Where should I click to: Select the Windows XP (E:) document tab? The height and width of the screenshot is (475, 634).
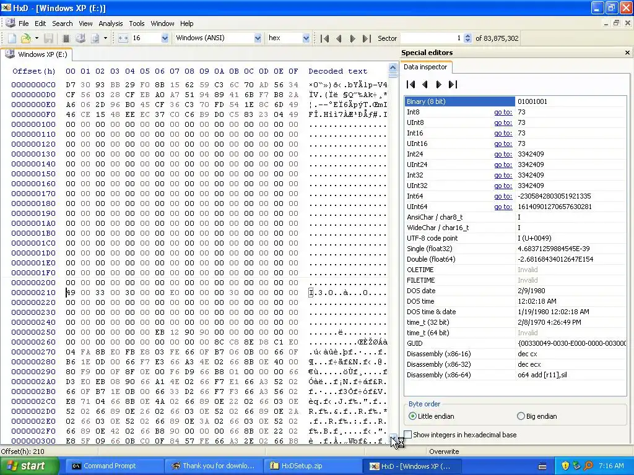click(x=37, y=54)
